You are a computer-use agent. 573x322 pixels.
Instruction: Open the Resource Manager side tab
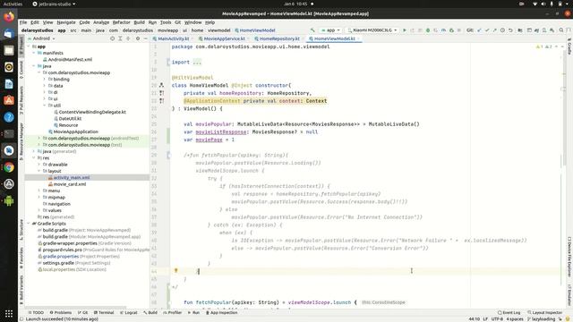coord(21,141)
